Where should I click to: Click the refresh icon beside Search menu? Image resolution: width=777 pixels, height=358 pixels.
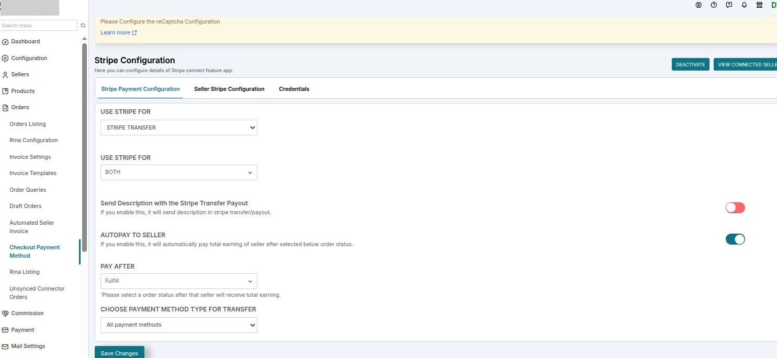click(x=83, y=25)
